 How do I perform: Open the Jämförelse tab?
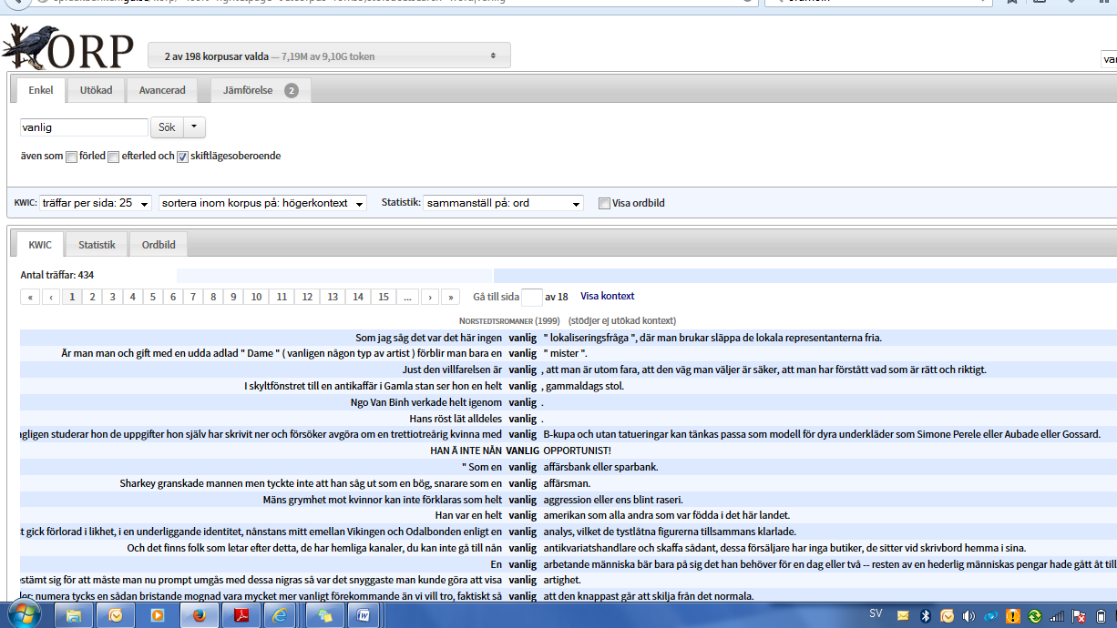click(261, 90)
